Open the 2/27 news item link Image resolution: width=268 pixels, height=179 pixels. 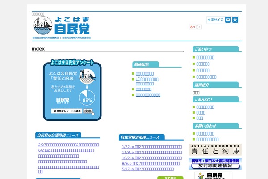68,145
